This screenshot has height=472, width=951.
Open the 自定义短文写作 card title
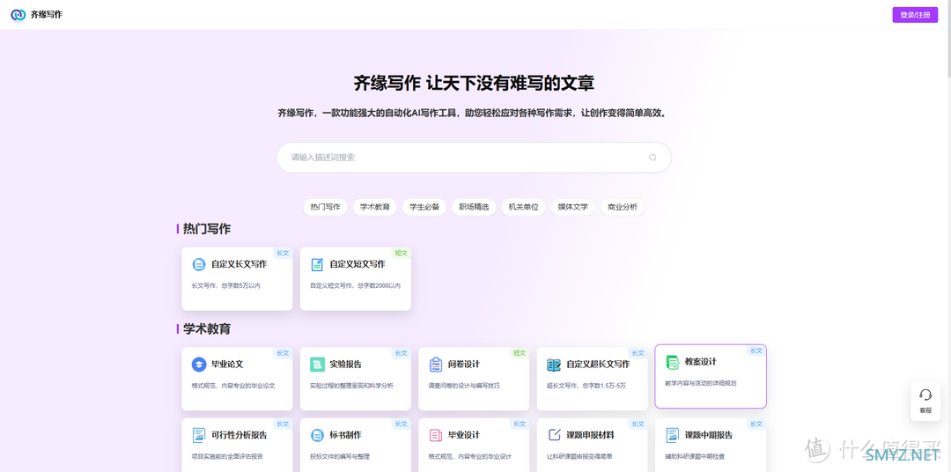click(x=358, y=264)
